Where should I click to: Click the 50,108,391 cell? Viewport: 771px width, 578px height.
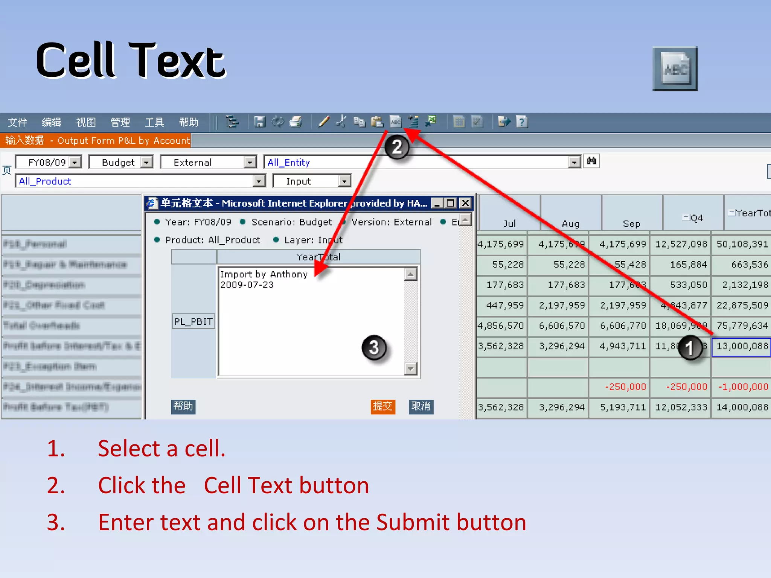[x=741, y=244]
